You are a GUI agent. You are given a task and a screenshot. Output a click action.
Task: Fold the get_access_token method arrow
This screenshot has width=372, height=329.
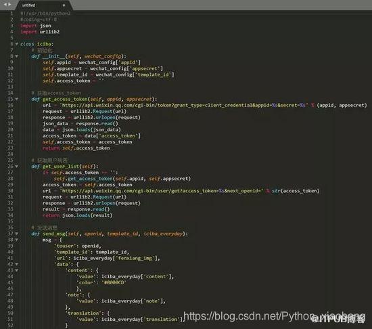(x=17, y=99)
